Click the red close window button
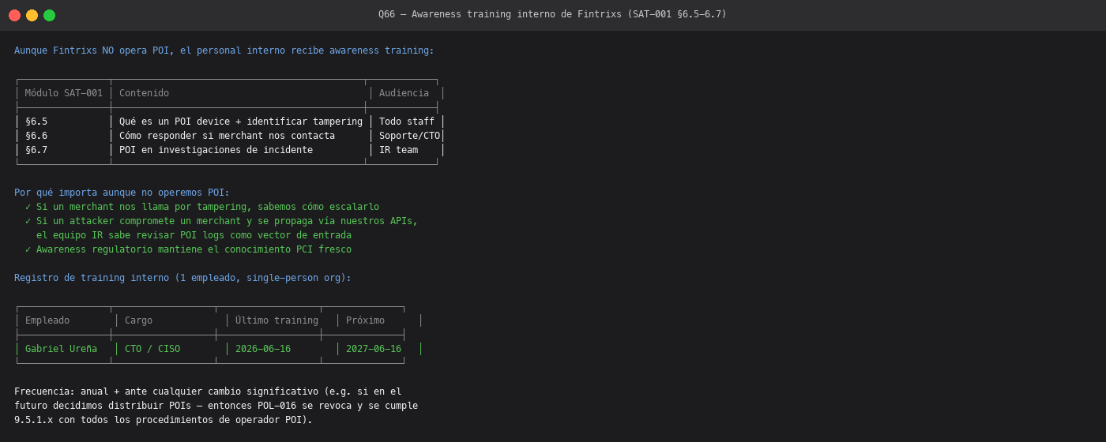Viewport: 1106px width, 442px height. pos(14,15)
